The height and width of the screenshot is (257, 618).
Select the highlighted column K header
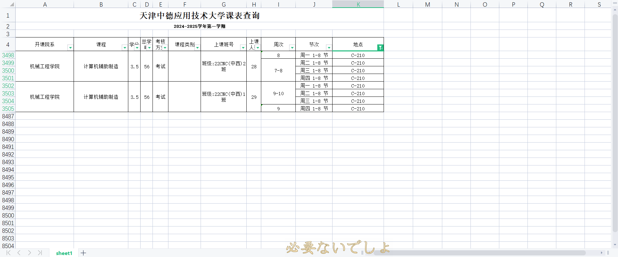coord(358,4)
